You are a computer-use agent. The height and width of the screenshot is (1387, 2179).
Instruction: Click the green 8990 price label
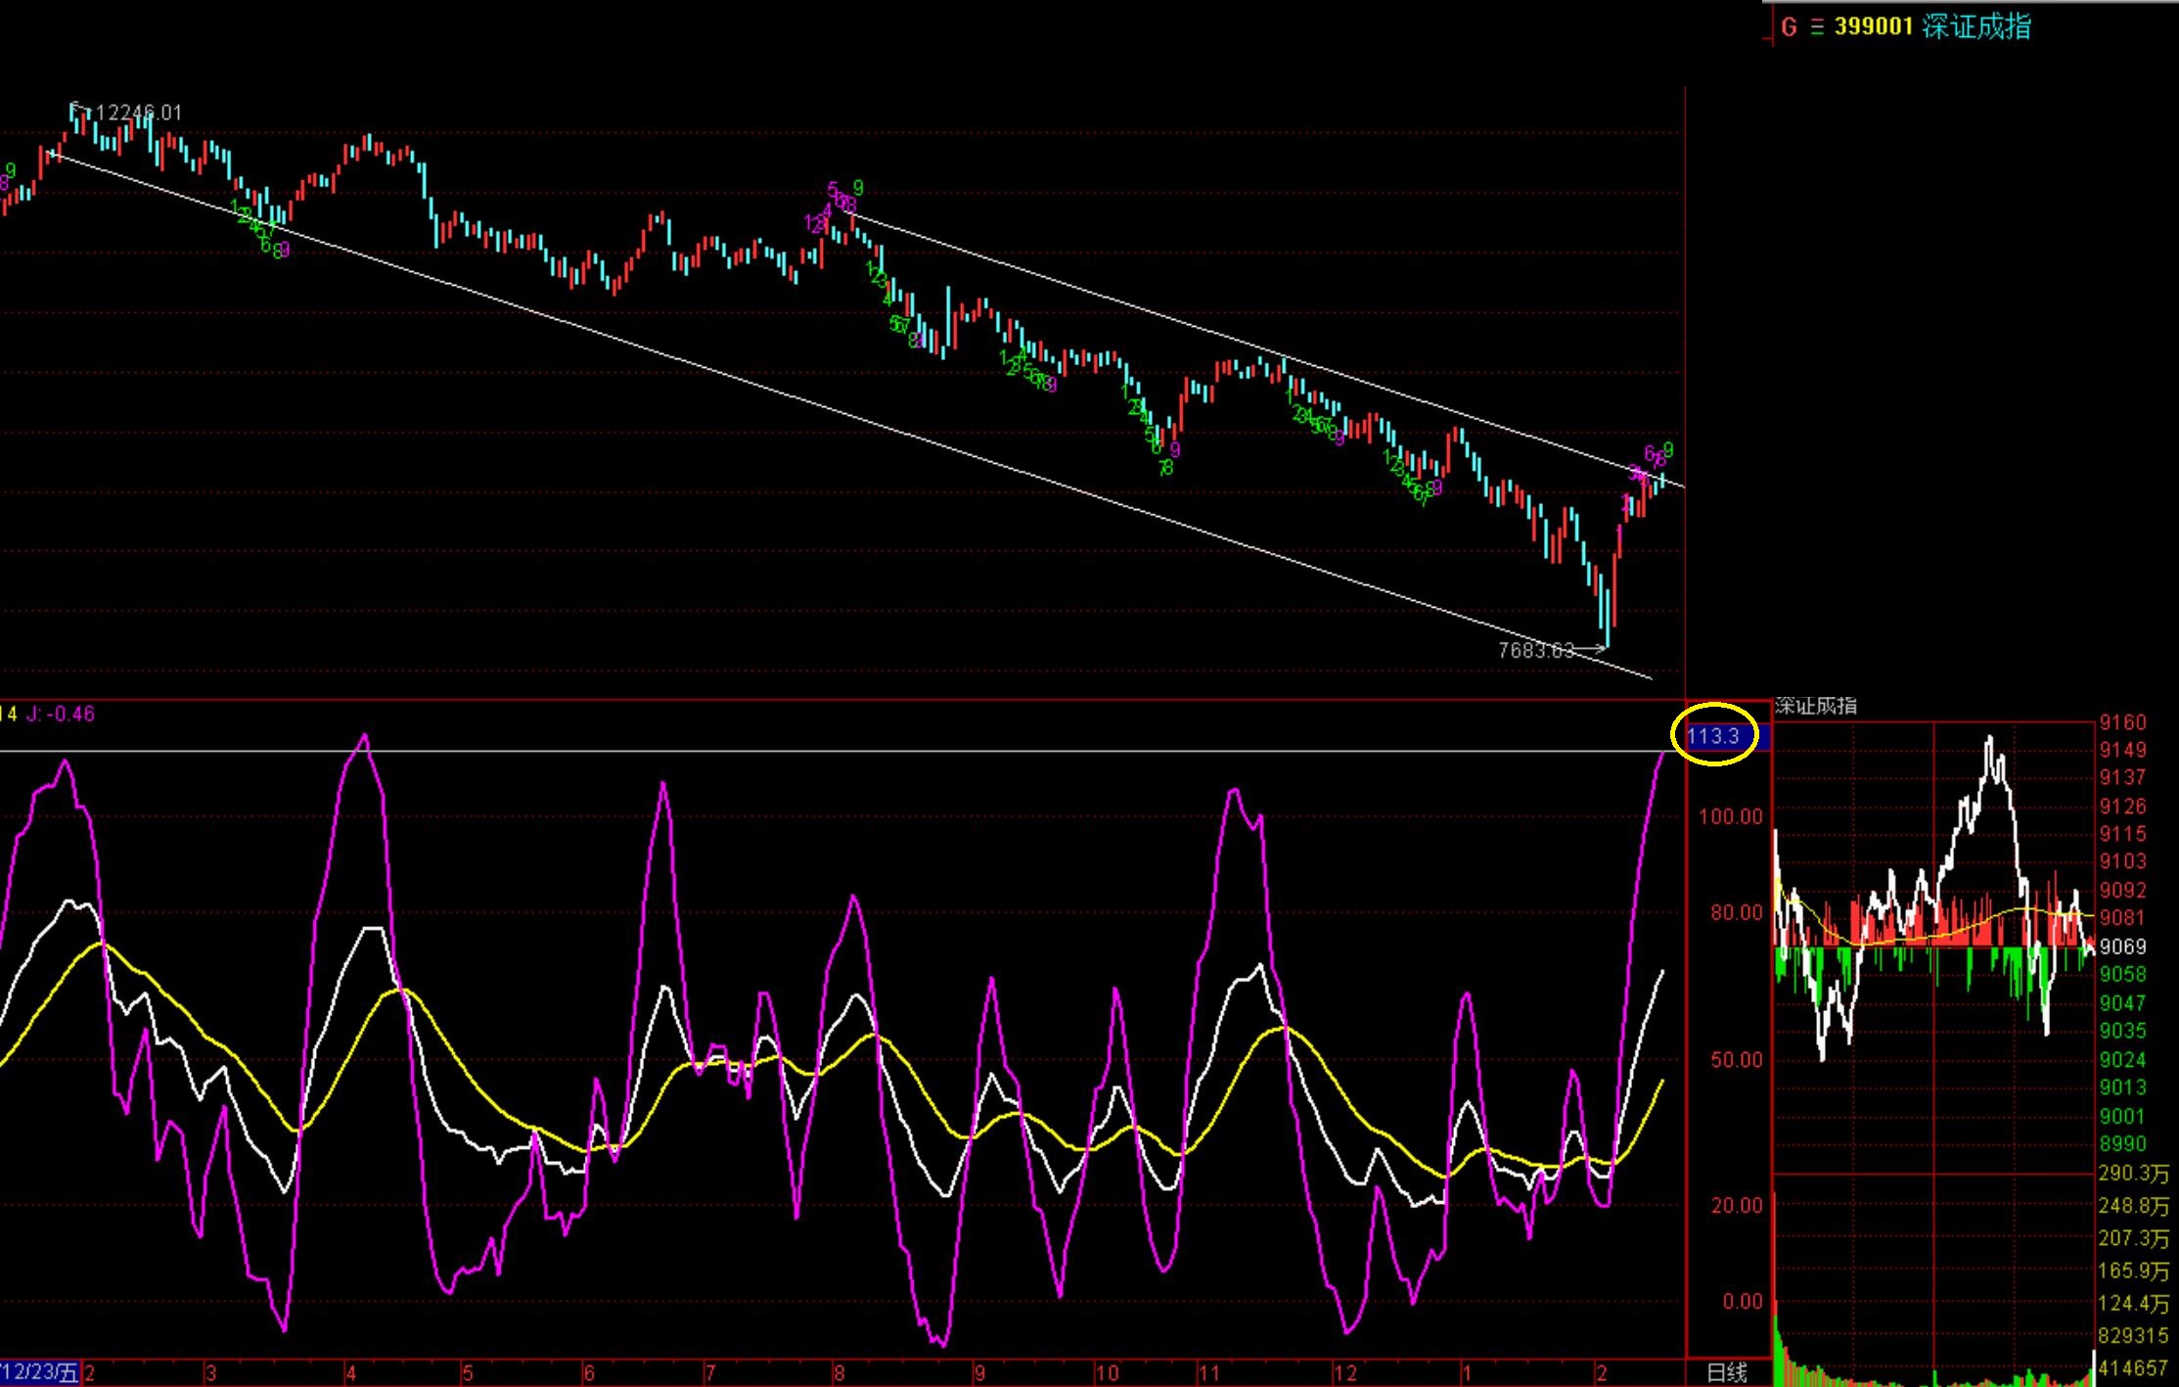pyautogui.click(x=2122, y=1144)
